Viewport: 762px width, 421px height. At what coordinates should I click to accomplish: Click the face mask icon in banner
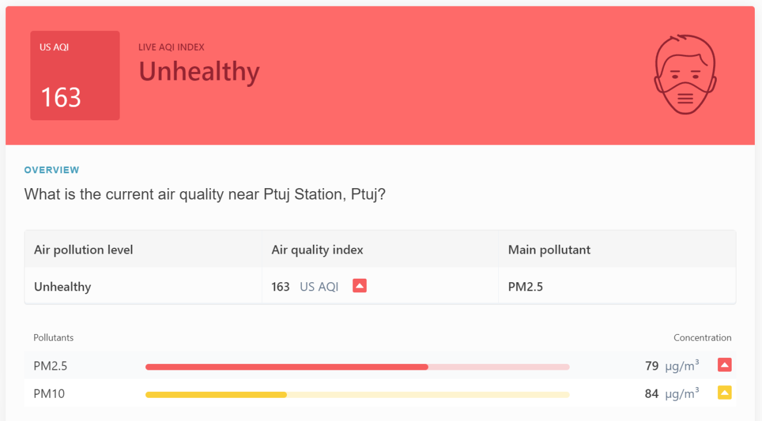point(685,74)
